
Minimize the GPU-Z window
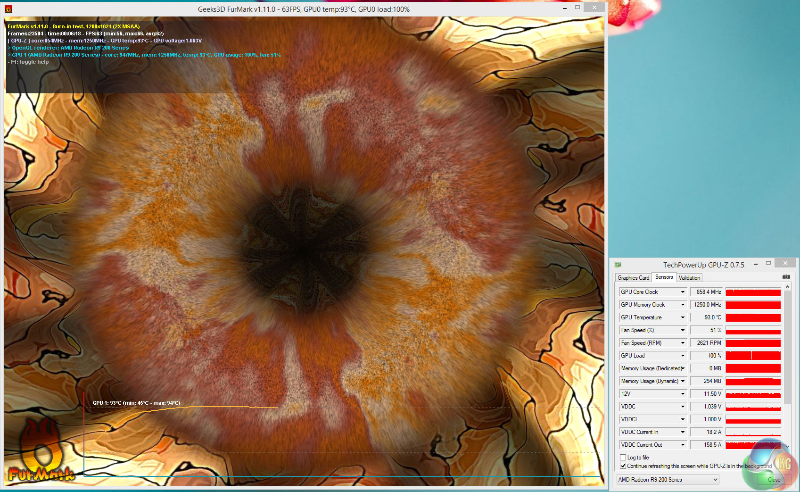pyautogui.click(x=756, y=264)
